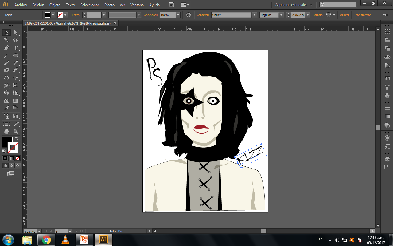Select the Column Graph tool
393x246 pixels.
[x=16, y=116]
